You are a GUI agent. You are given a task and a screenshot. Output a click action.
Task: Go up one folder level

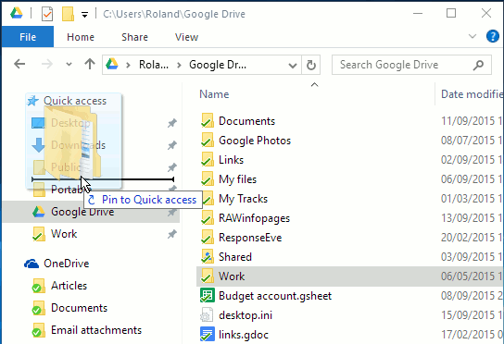pyautogui.click(x=90, y=64)
